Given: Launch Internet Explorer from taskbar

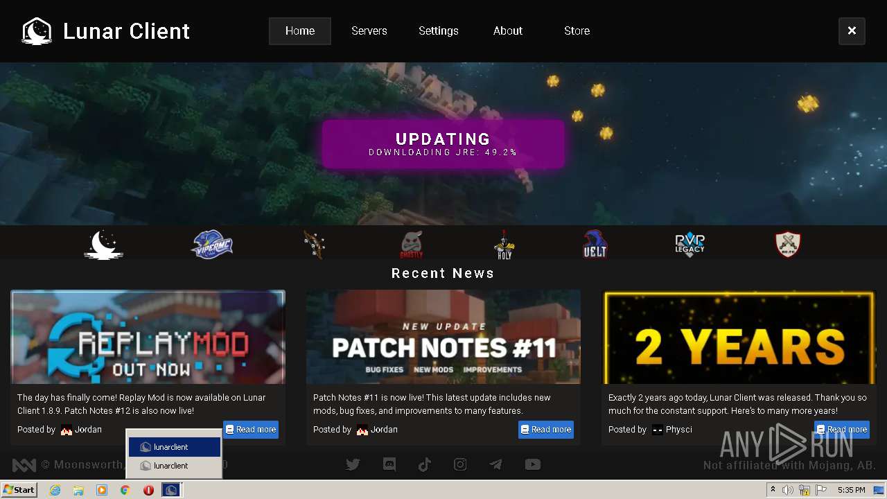Looking at the screenshot, I should [55, 490].
